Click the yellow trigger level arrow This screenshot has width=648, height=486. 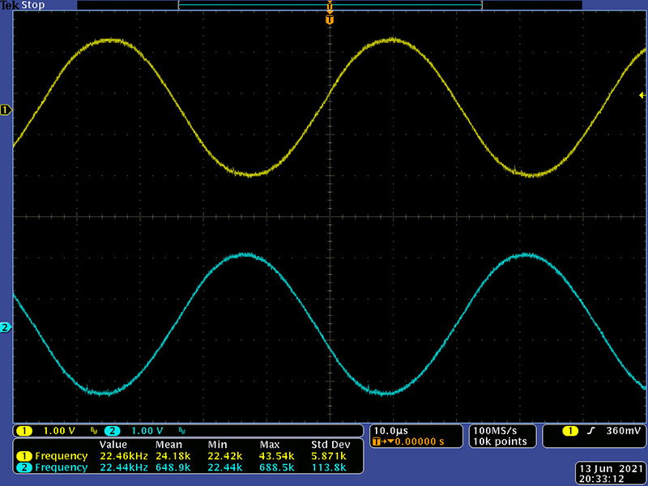pos(643,96)
